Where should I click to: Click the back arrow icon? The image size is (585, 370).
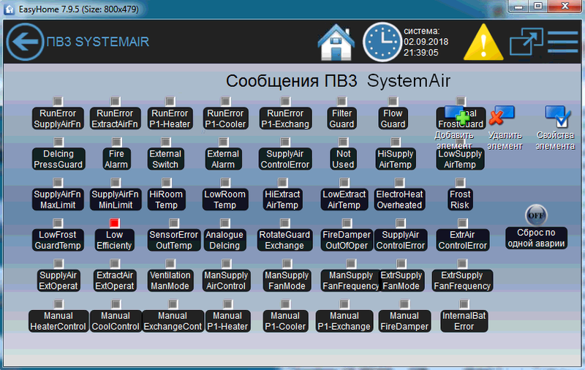point(24,42)
